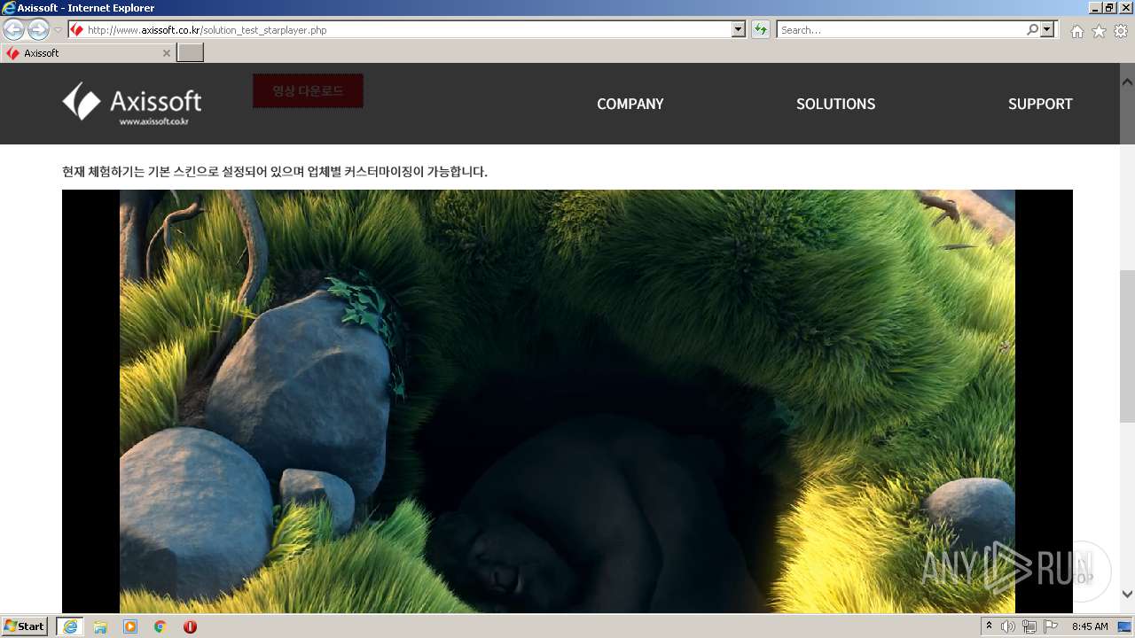Image resolution: width=1135 pixels, height=638 pixels.
Task: Open a new blank tab
Action: coord(191,53)
